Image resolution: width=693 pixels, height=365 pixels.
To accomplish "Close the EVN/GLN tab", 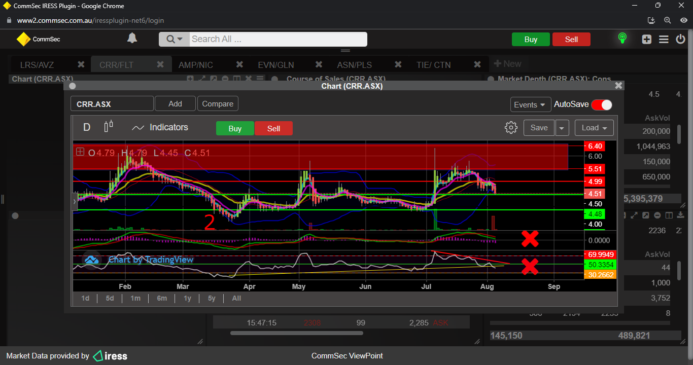I will [319, 64].
